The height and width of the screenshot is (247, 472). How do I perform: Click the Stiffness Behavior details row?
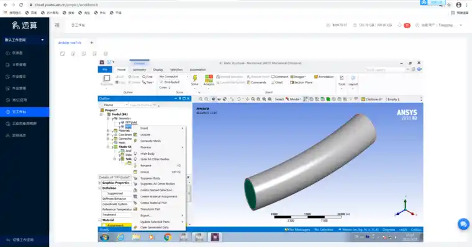117,199
